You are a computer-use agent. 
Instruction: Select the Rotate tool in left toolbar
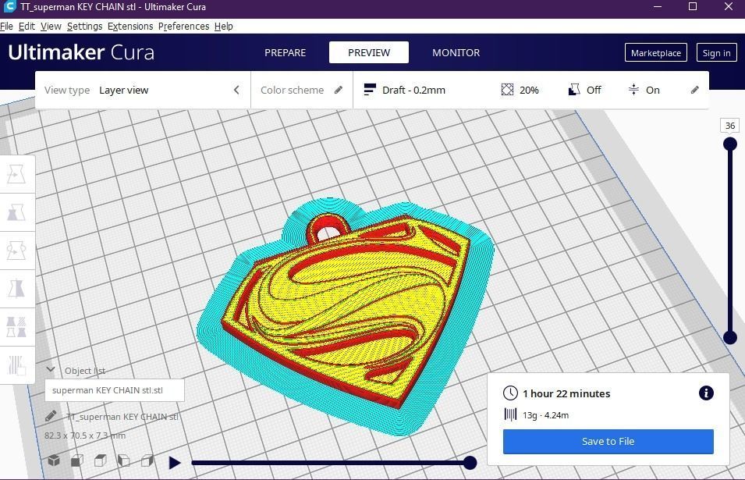coord(16,251)
